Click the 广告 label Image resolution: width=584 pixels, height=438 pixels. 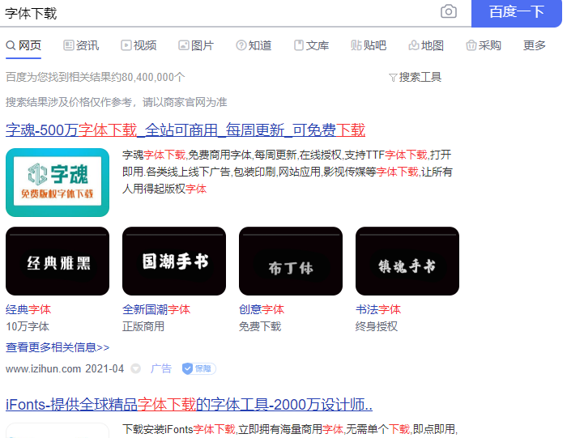(161, 369)
